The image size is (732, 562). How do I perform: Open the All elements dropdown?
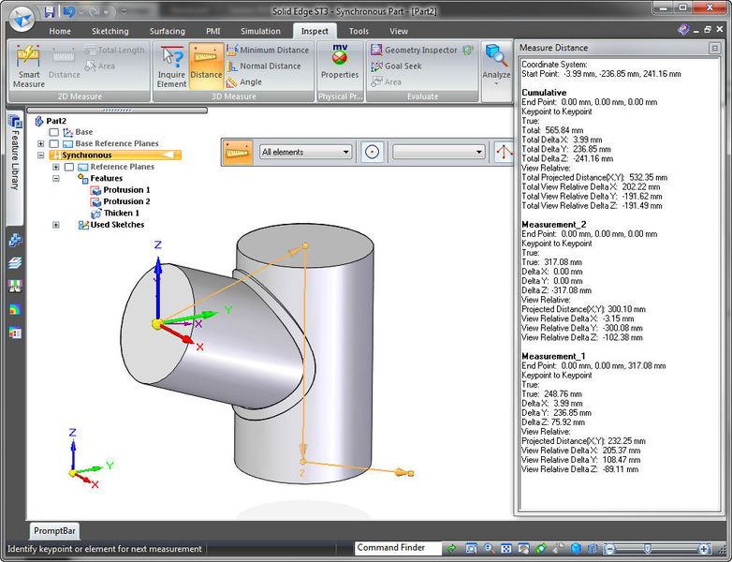click(305, 152)
